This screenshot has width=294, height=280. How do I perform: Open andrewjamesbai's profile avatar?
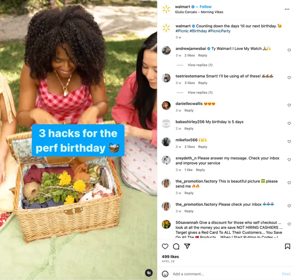click(x=166, y=50)
